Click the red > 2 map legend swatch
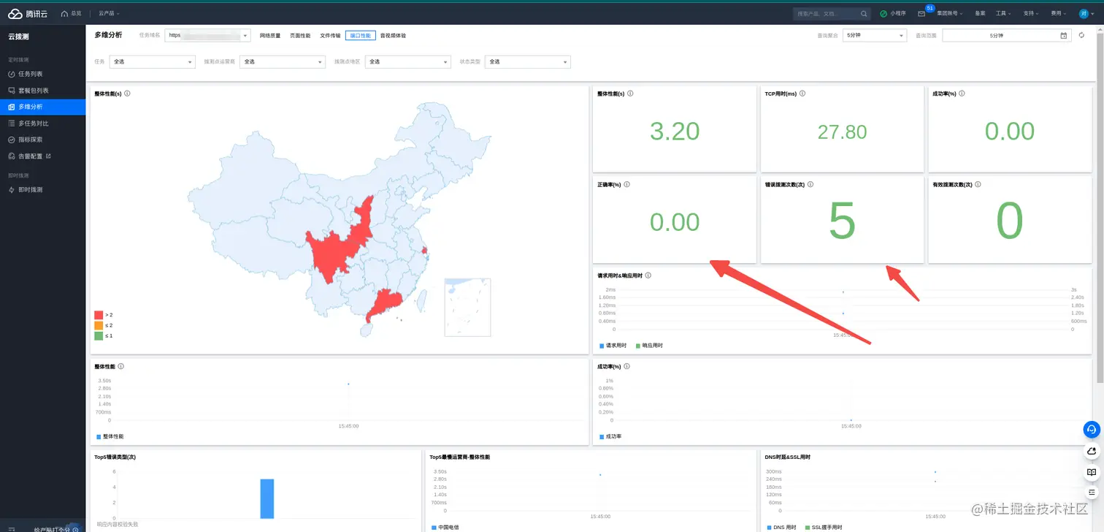 click(x=99, y=314)
